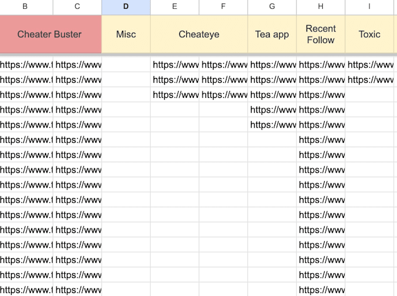Click the merged "Cheateye" header cell

198,34
